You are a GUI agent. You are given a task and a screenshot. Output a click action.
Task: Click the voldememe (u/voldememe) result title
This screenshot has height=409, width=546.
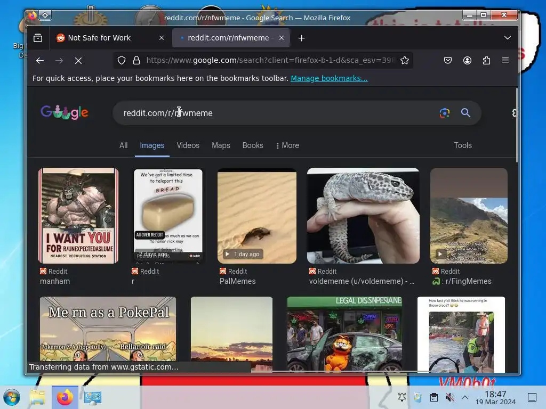pyautogui.click(x=362, y=281)
